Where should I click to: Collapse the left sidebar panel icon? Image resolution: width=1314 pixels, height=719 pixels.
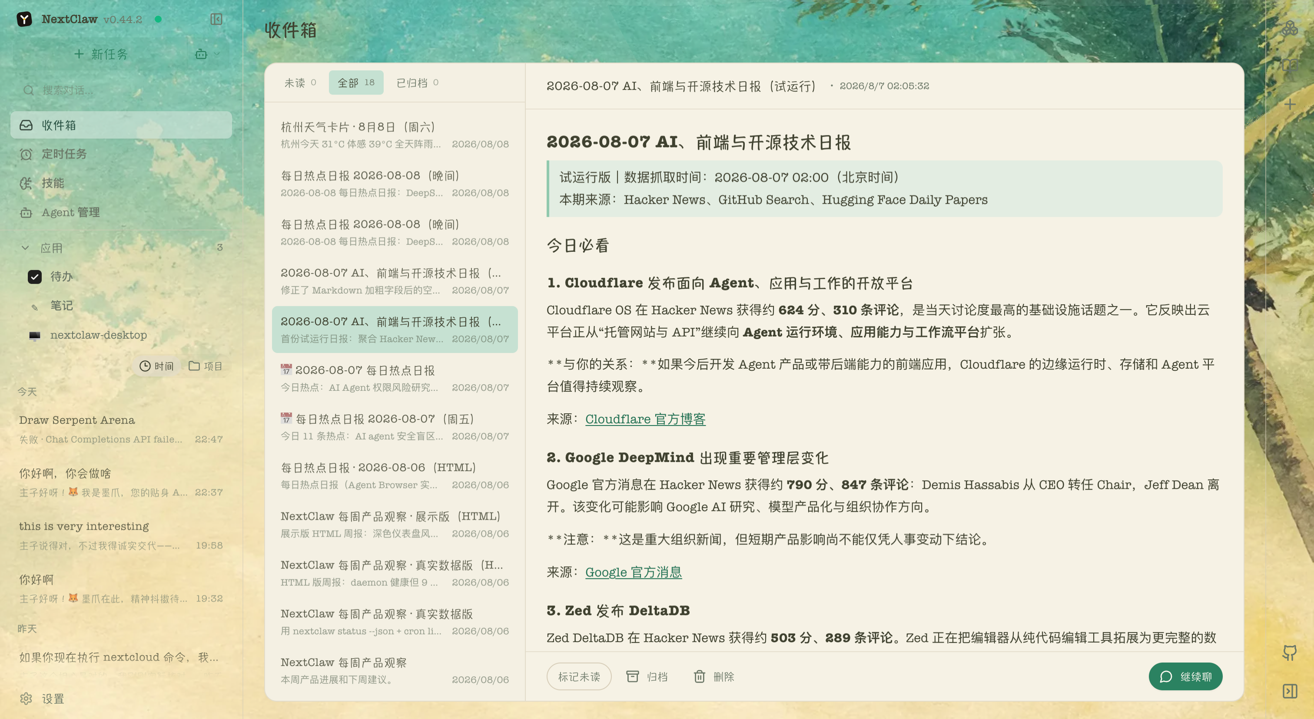point(216,20)
